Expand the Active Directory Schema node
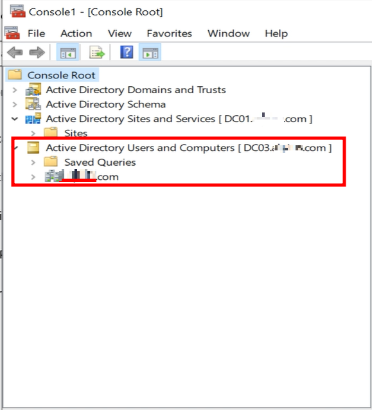 pyautogui.click(x=15, y=105)
